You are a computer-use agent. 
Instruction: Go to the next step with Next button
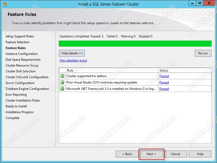(x=151, y=154)
